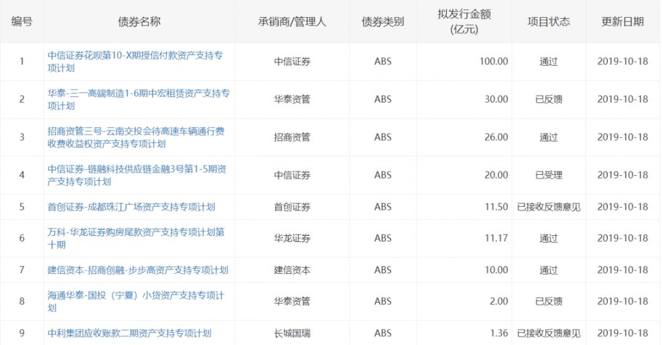Open the 中信证券-链融科技供应链金融3号 link

tap(137, 175)
